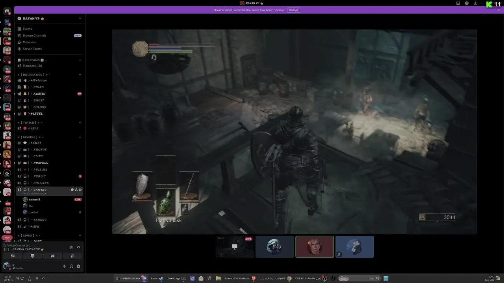
Task: Open GoXLR App from the taskbar
Action: [x=176, y=278]
